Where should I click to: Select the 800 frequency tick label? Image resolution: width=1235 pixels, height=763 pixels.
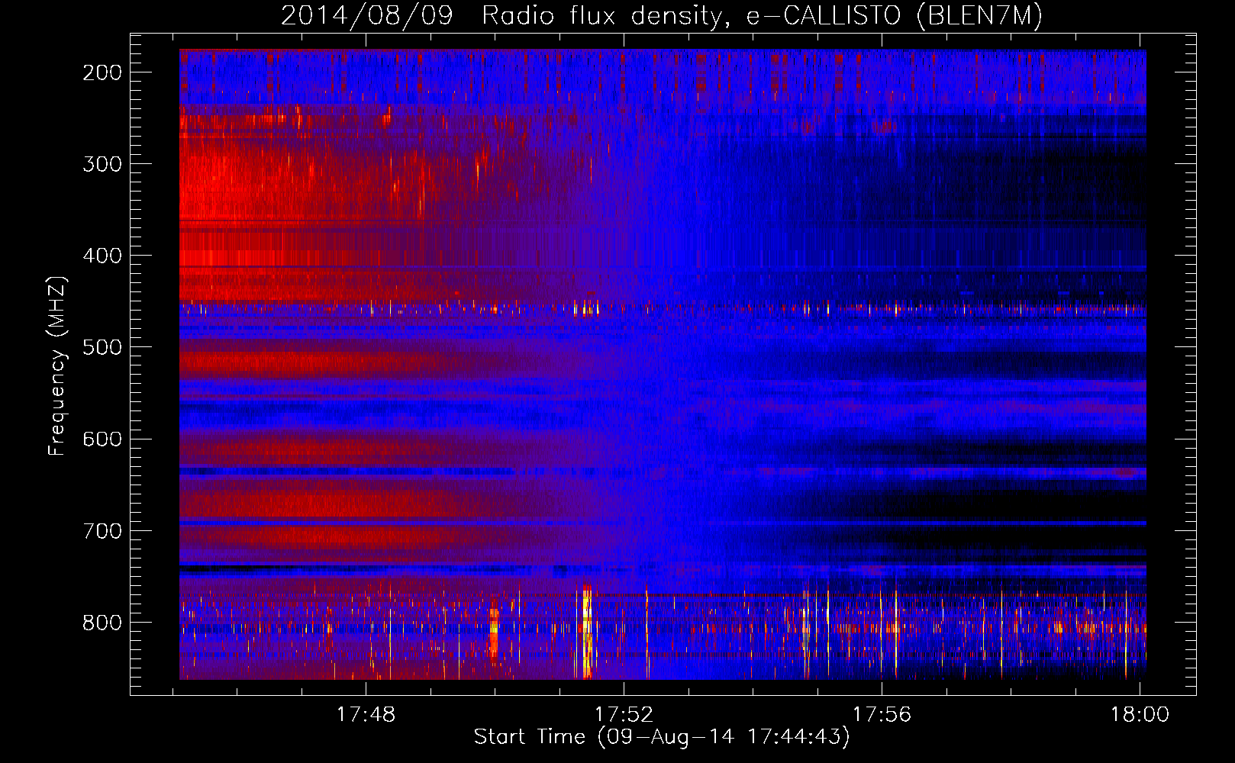[x=102, y=623]
